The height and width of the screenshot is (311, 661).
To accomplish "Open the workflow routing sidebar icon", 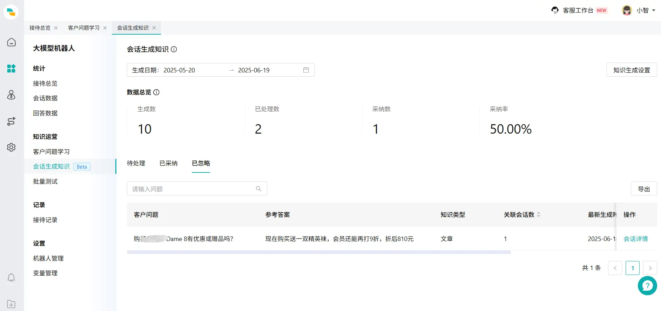I will (11, 121).
